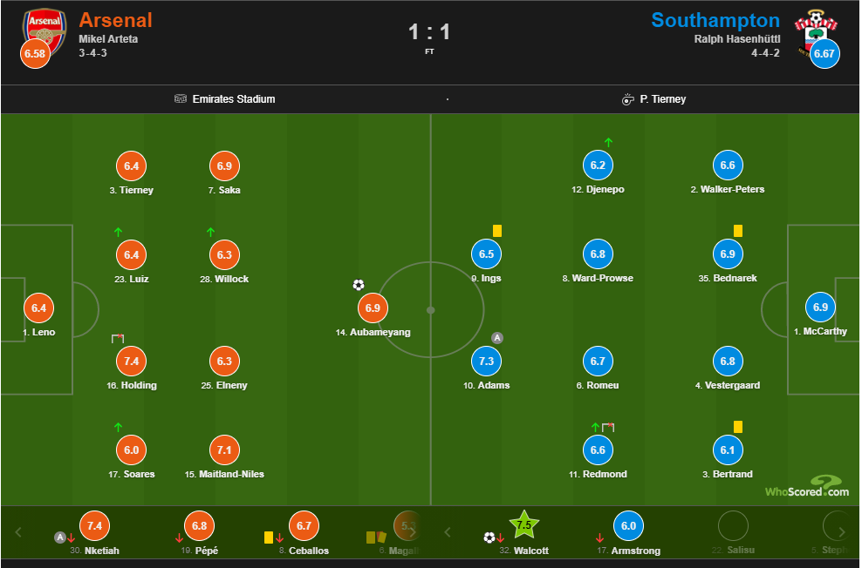
Task: Open the Arsenal team name link
Action: [x=115, y=20]
